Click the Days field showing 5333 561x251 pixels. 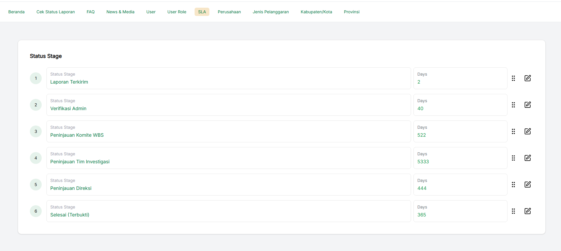(460, 158)
